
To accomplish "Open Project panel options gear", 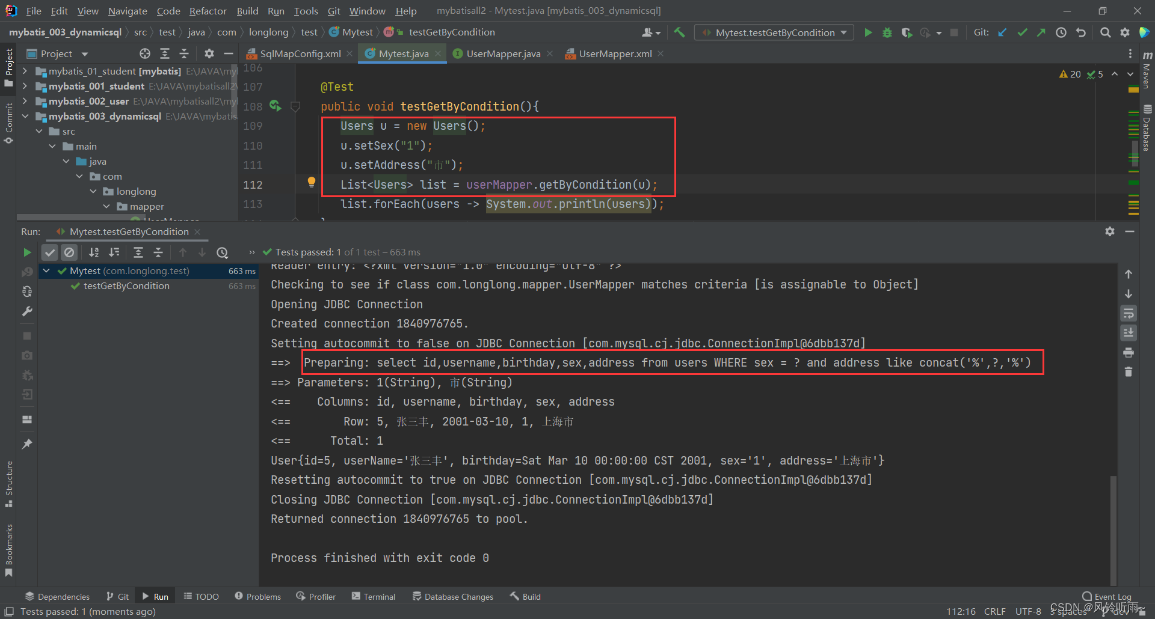I will click(x=209, y=53).
